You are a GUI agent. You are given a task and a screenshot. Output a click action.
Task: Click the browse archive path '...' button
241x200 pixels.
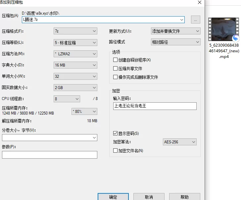click(196, 20)
